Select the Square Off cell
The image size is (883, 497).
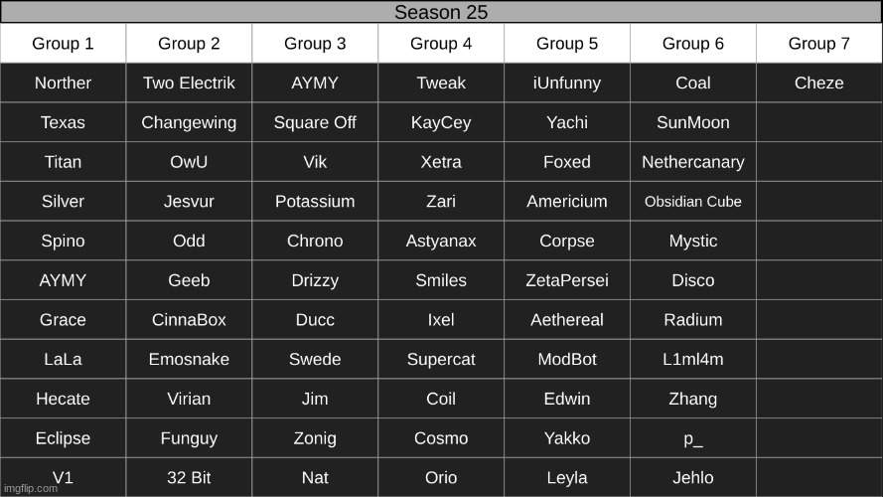(x=315, y=122)
